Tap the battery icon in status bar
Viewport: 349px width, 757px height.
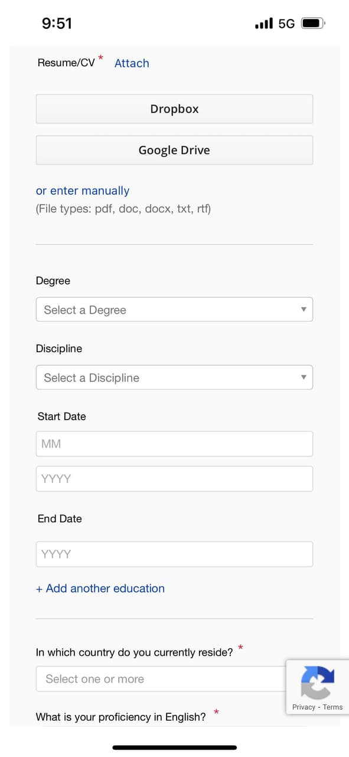coord(313,24)
